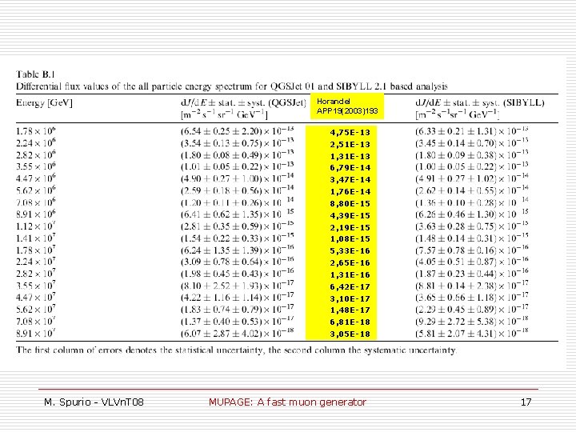Select energy value '2.82 × 10⁶'
Image resolution: width=576 pixels, height=432 pixels.
coord(36,154)
